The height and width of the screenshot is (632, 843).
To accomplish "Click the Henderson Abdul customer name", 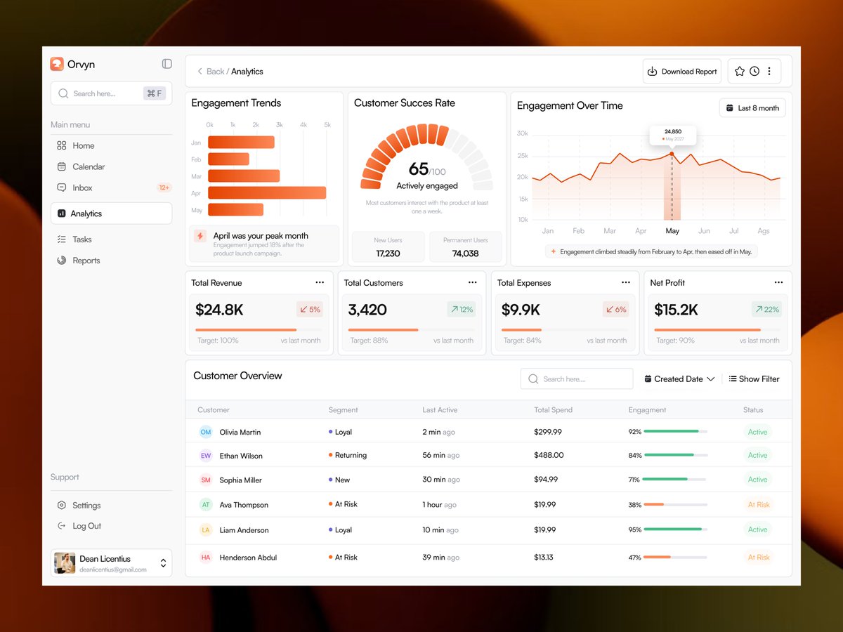I will coord(248,558).
